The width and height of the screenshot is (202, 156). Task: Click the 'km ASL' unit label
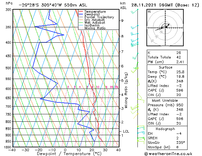coord(123,5)
